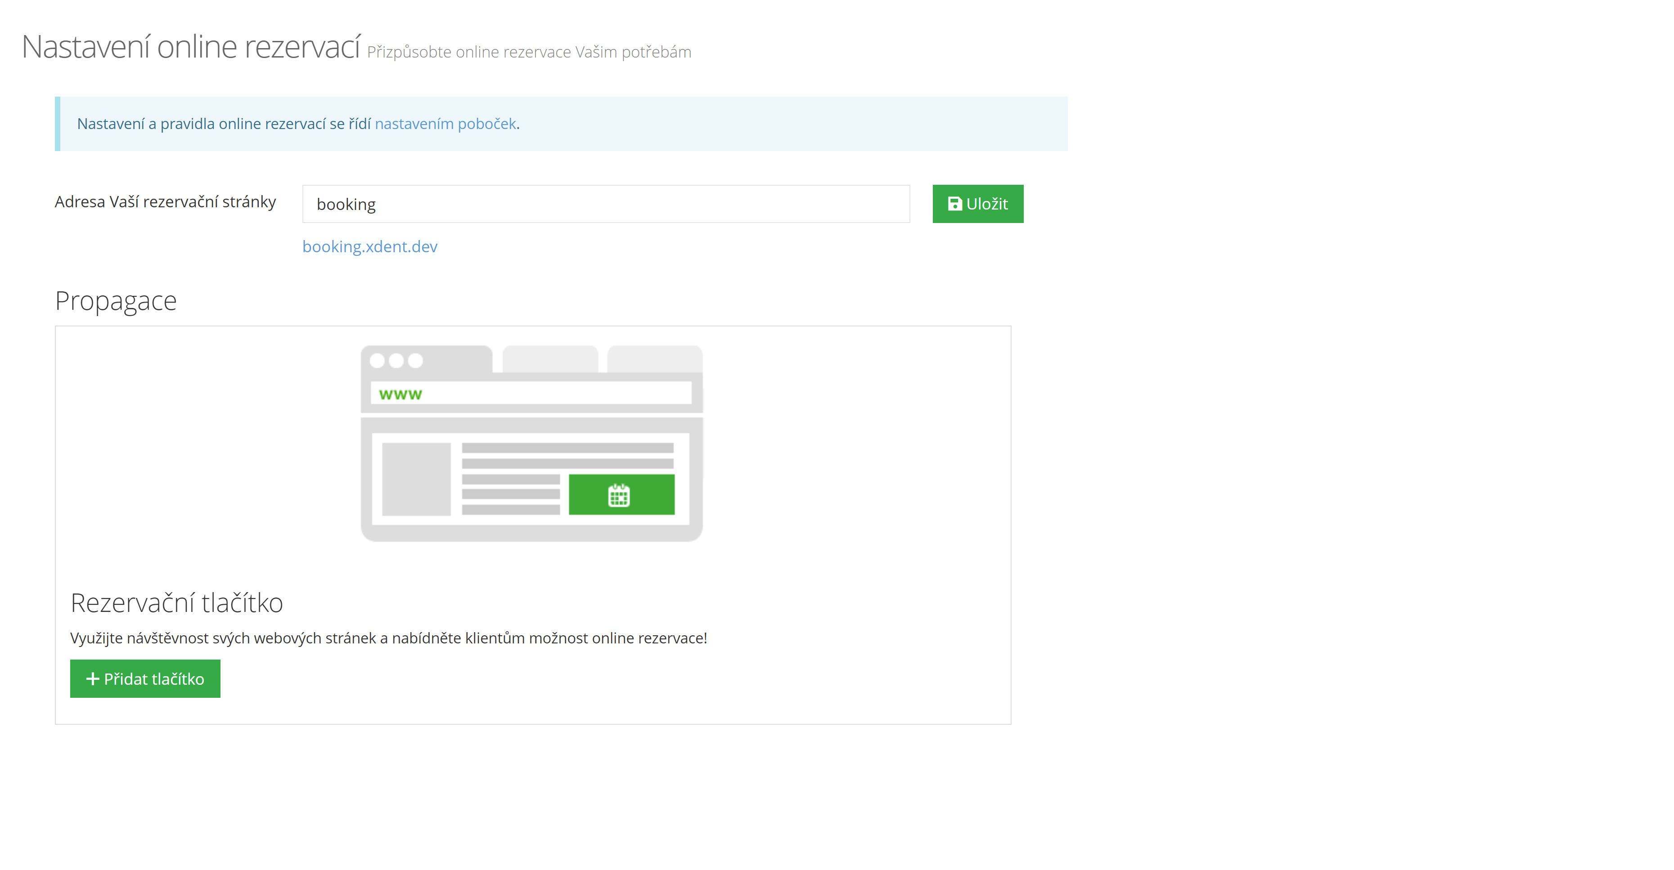Screen dimensions: 1674x870
Task: Focus the reservation page address input field
Action: 606,204
